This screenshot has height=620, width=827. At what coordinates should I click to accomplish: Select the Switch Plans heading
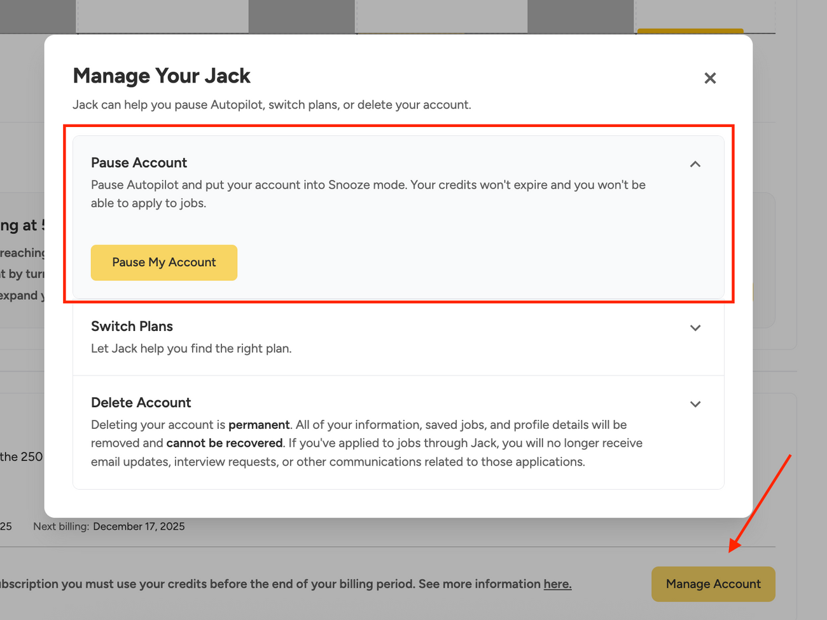coord(132,327)
